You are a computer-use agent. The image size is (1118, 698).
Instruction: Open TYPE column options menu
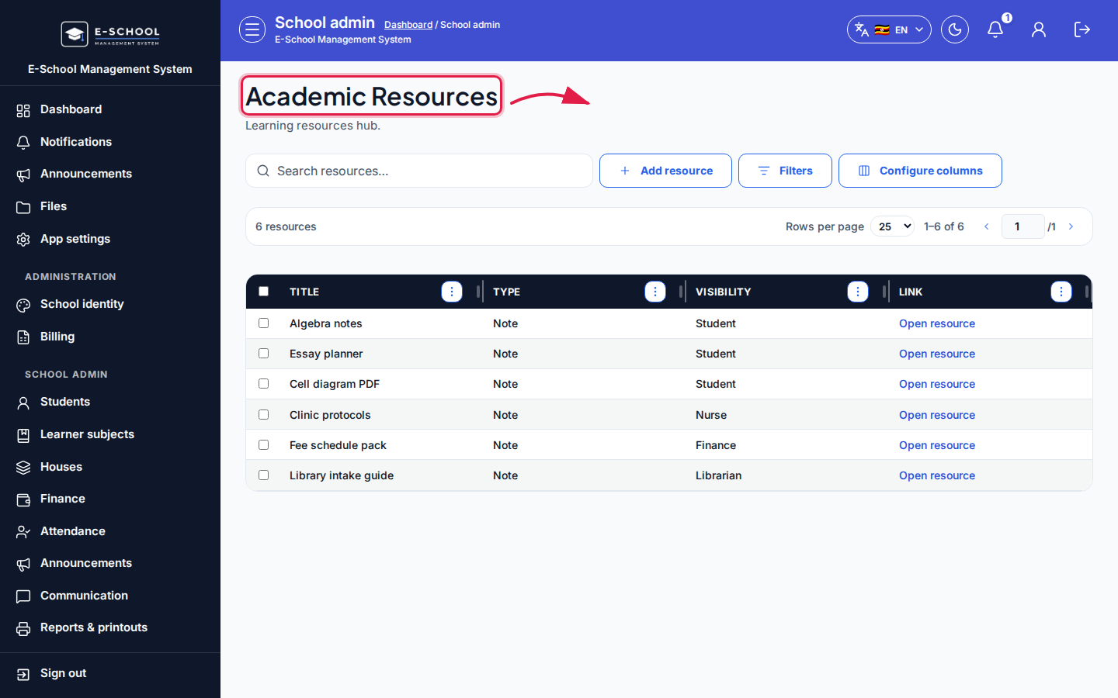[x=655, y=292]
